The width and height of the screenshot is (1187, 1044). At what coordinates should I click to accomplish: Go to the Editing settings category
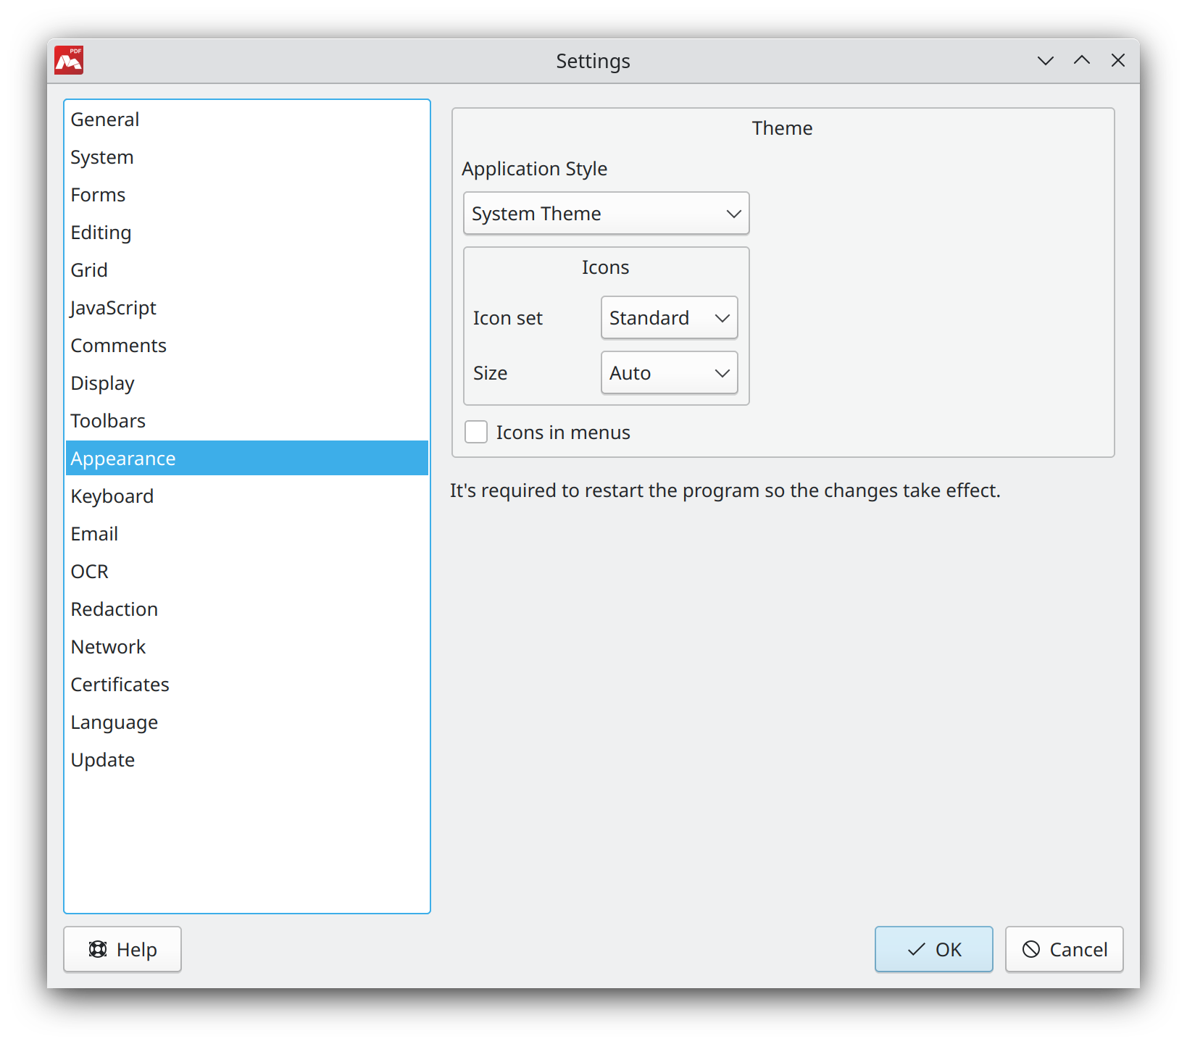247,232
